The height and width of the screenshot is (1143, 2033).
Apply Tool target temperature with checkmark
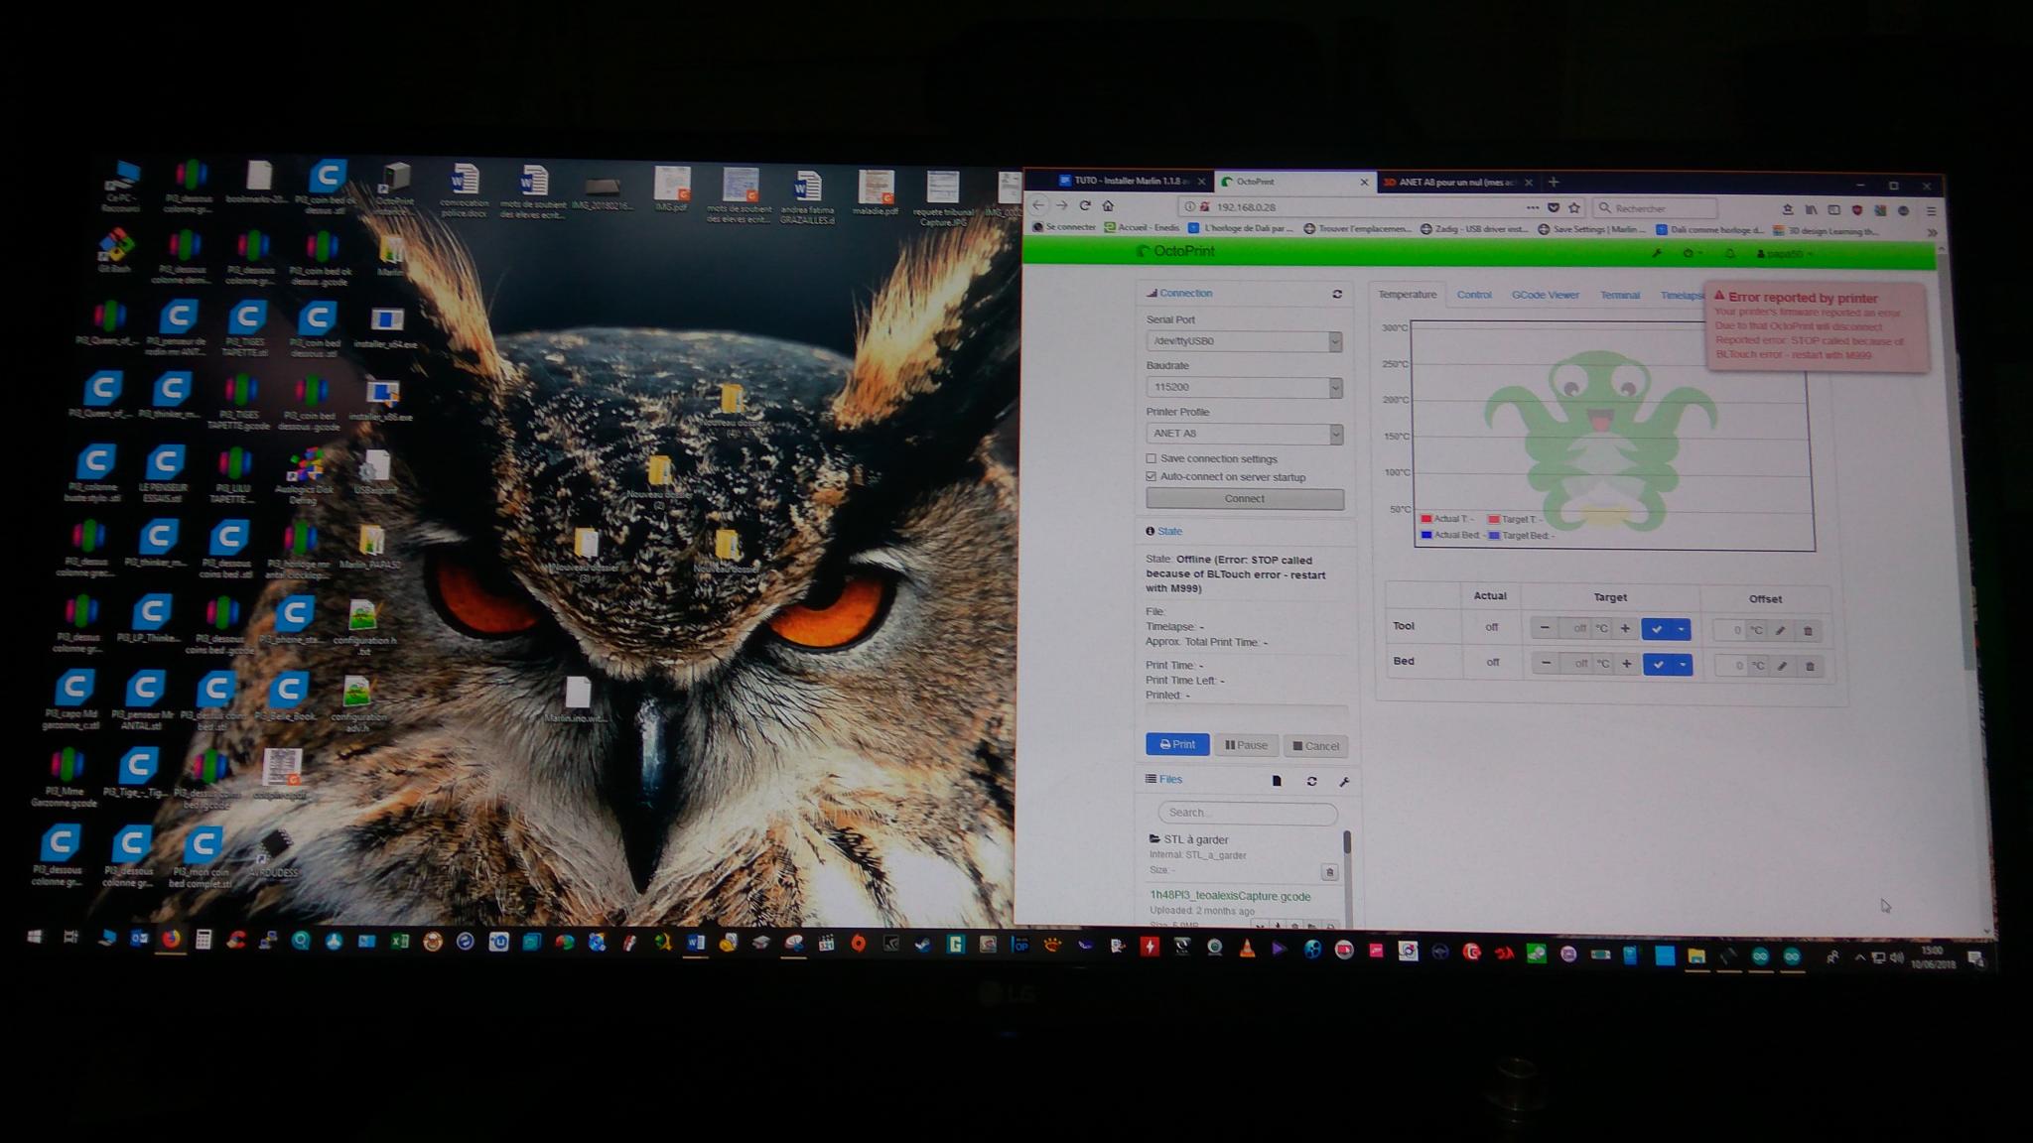(1656, 629)
